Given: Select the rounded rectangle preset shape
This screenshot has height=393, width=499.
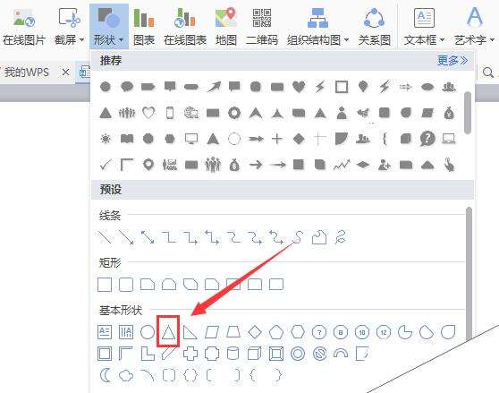Looking at the screenshot, I should pyautogui.click(x=126, y=285).
